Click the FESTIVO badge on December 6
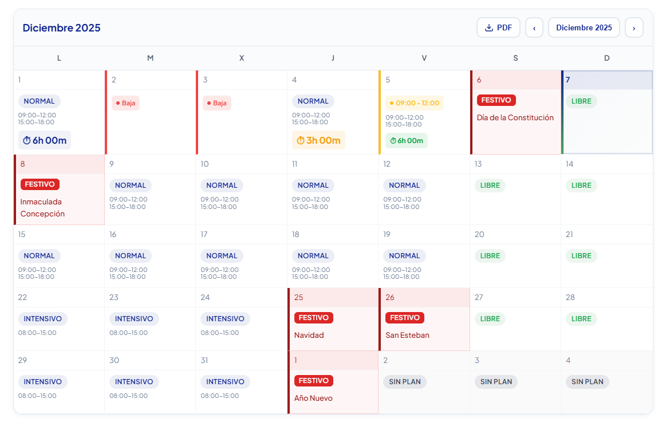Viewport: 666px width, 434px height. (496, 100)
